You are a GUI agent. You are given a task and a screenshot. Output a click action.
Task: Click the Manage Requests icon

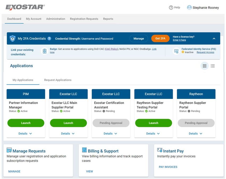click(9, 150)
